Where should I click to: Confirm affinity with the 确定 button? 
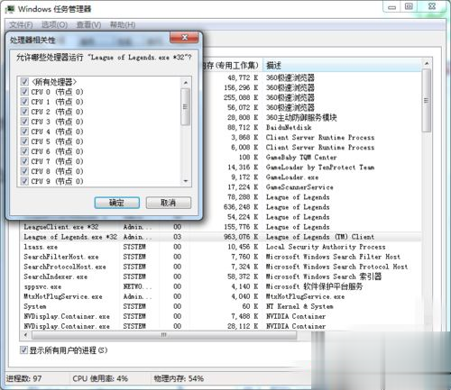(117, 203)
